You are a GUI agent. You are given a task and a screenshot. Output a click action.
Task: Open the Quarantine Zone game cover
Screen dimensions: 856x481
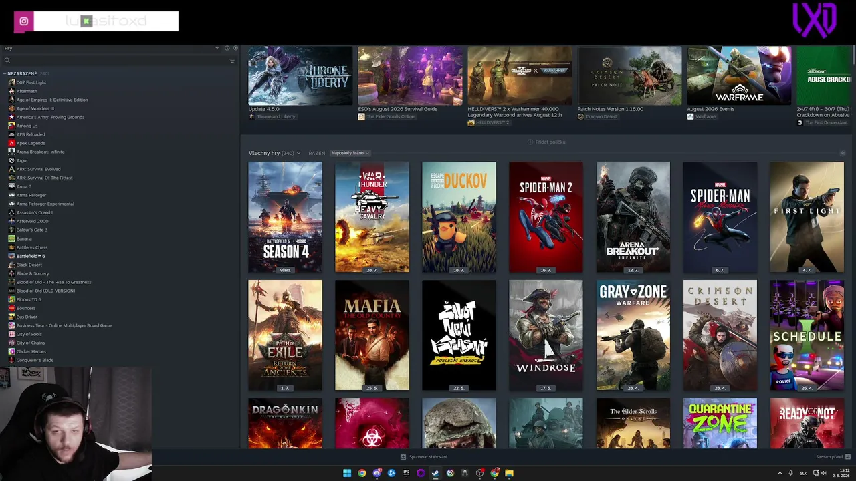click(x=720, y=424)
